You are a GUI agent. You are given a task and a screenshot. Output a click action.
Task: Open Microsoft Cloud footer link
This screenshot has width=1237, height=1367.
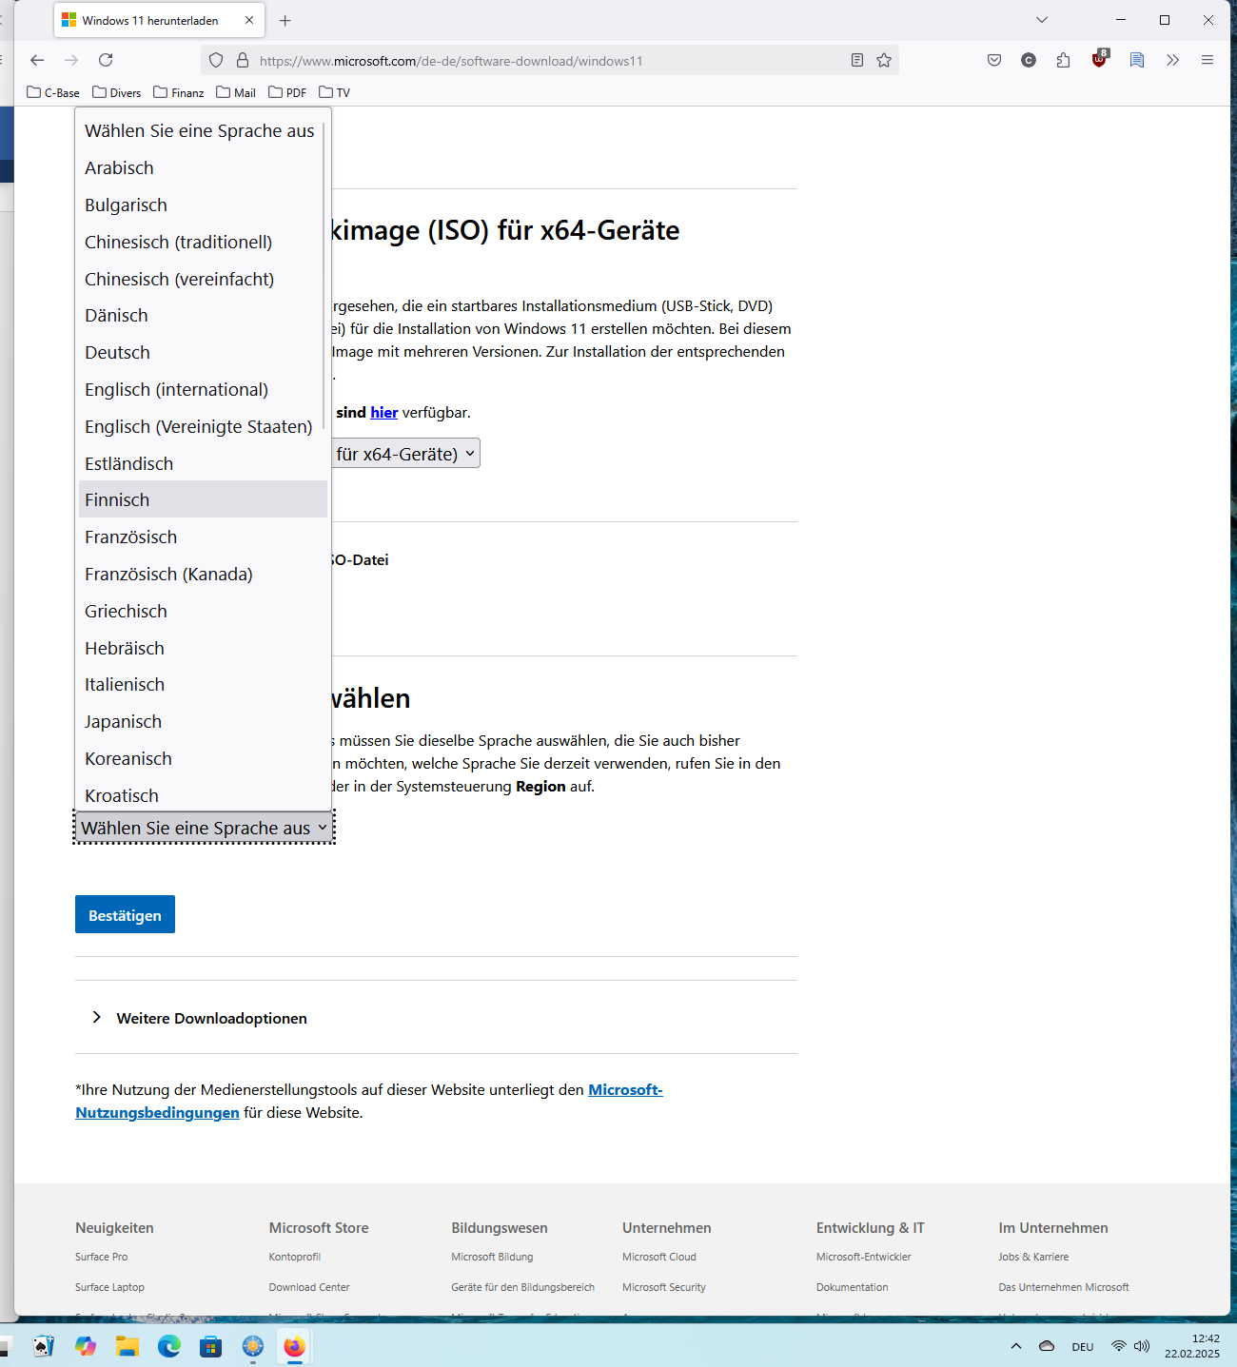pyautogui.click(x=659, y=1257)
